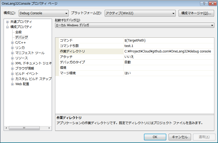Select the 全般 tree item
Viewport: 218px width, 143px height.
(18, 32)
